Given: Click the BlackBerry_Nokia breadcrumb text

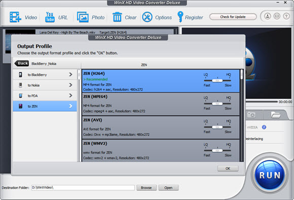Looking at the screenshot, I should point(44,63).
